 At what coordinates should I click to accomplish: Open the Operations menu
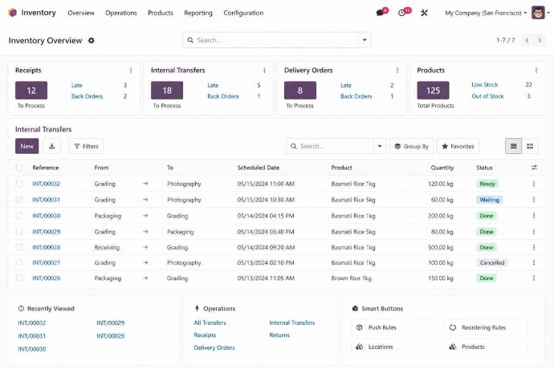(x=121, y=13)
